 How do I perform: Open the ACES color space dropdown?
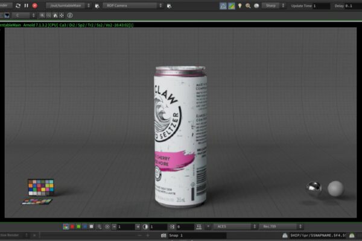(x=235, y=227)
